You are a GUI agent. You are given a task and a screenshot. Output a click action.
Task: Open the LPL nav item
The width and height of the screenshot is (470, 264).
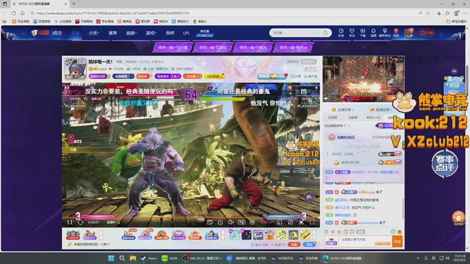(x=186, y=33)
